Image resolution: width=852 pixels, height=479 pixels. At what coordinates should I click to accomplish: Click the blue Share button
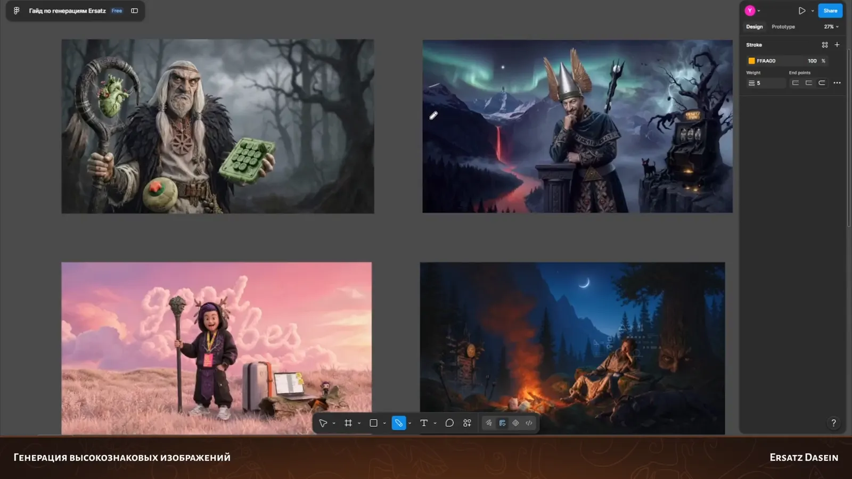(830, 11)
